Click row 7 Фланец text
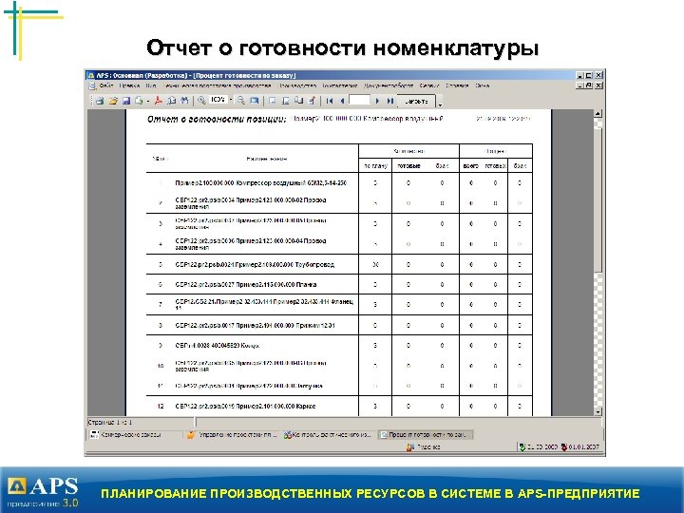 pyautogui.click(x=264, y=305)
